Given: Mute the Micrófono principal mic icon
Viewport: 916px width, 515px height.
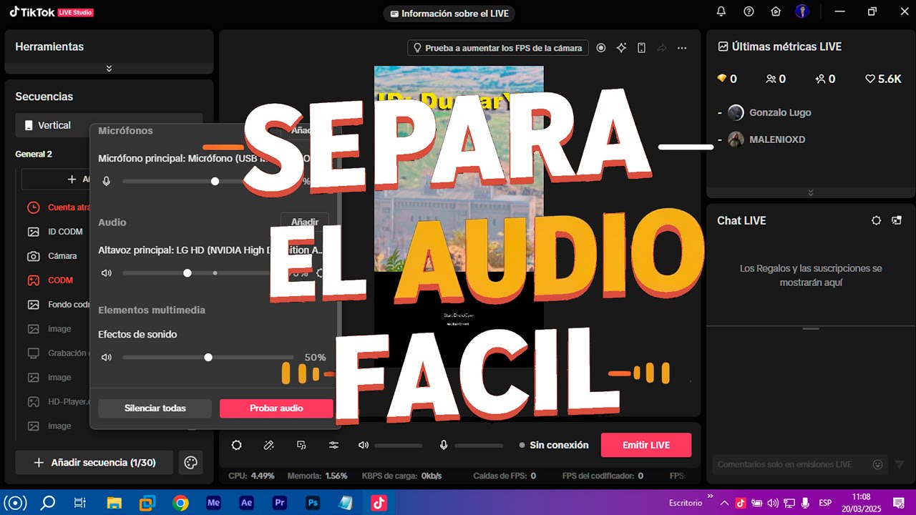Looking at the screenshot, I should point(107,182).
